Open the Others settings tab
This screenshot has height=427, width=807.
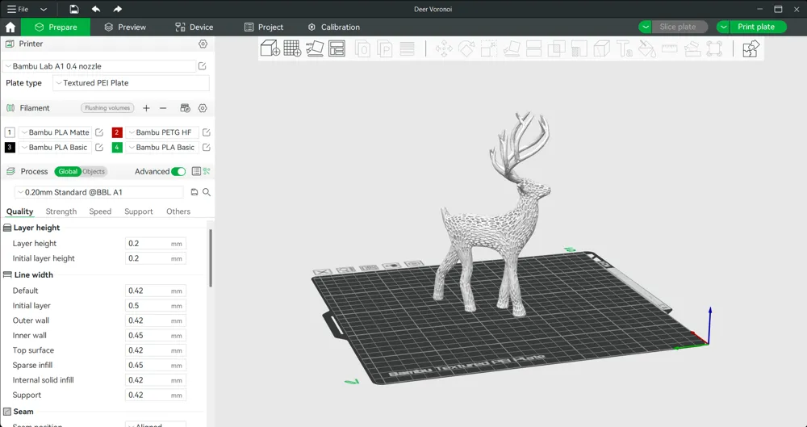(x=178, y=211)
